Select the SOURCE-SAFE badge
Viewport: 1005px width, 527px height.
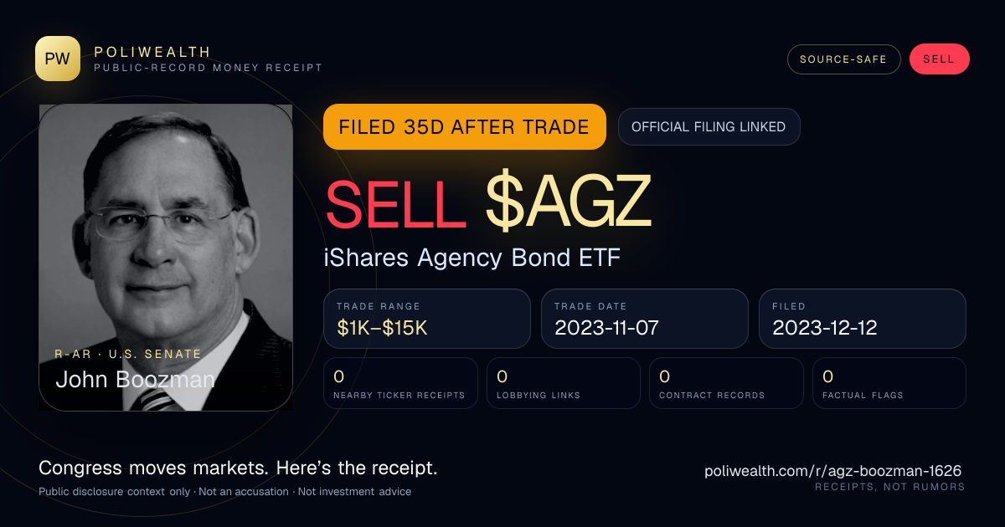point(843,59)
